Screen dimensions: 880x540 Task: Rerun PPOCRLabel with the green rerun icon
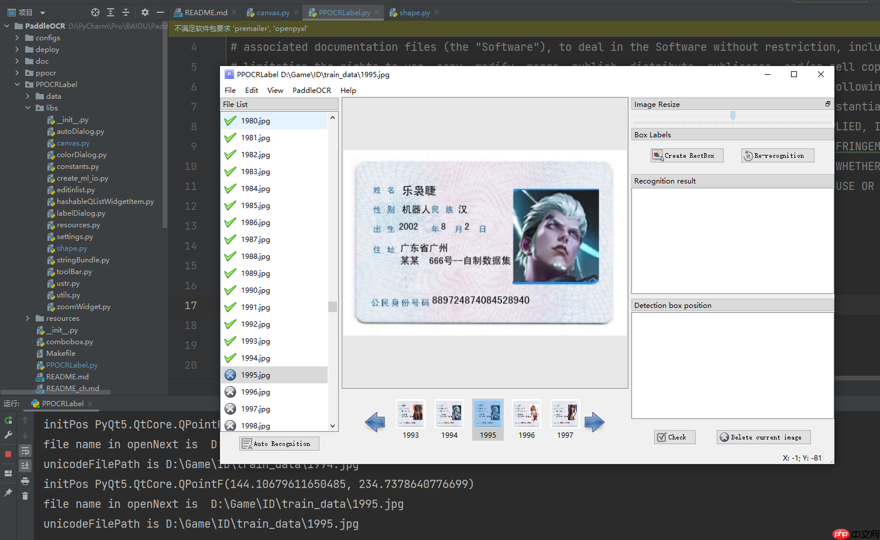click(8, 420)
